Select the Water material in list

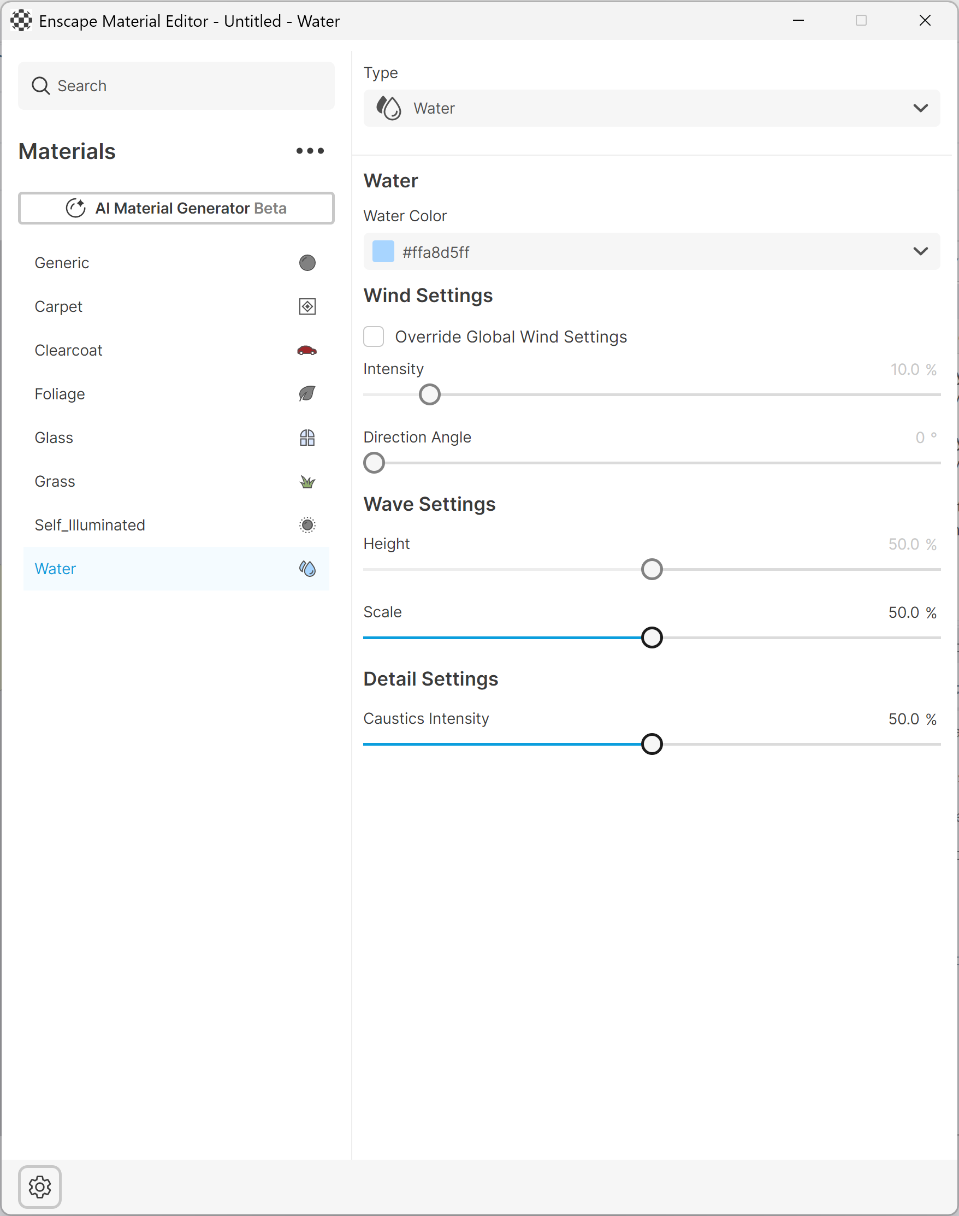pos(176,569)
